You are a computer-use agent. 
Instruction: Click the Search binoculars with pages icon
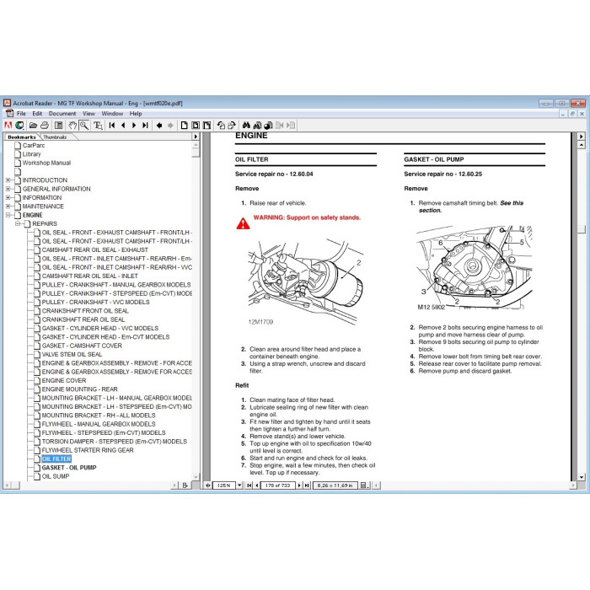[x=257, y=126]
